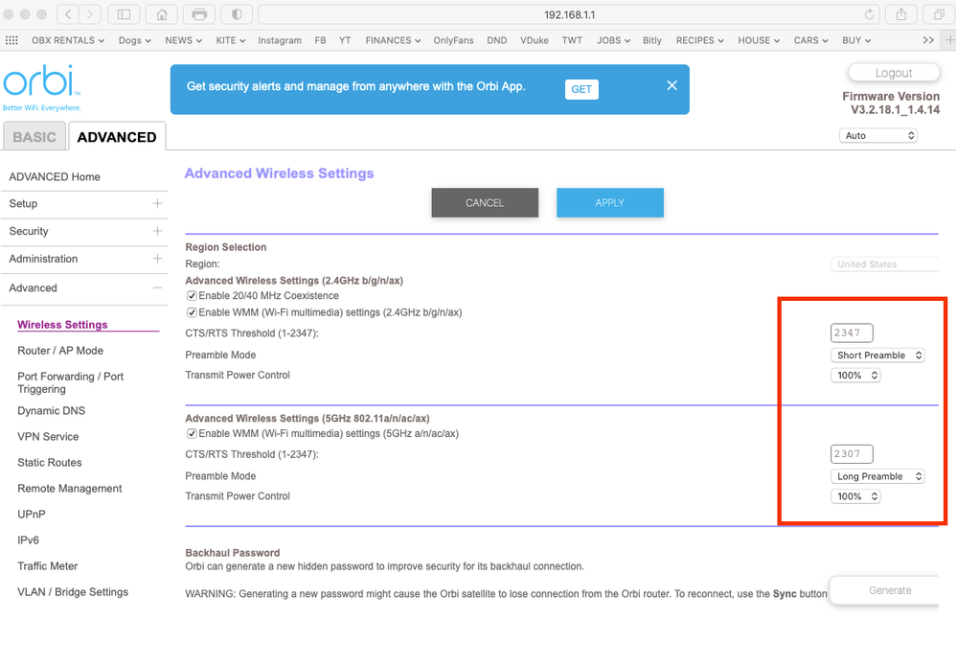This screenshot has height=666, width=956.
Task: Click the Logout button
Action: pyautogui.click(x=893, y=73)
